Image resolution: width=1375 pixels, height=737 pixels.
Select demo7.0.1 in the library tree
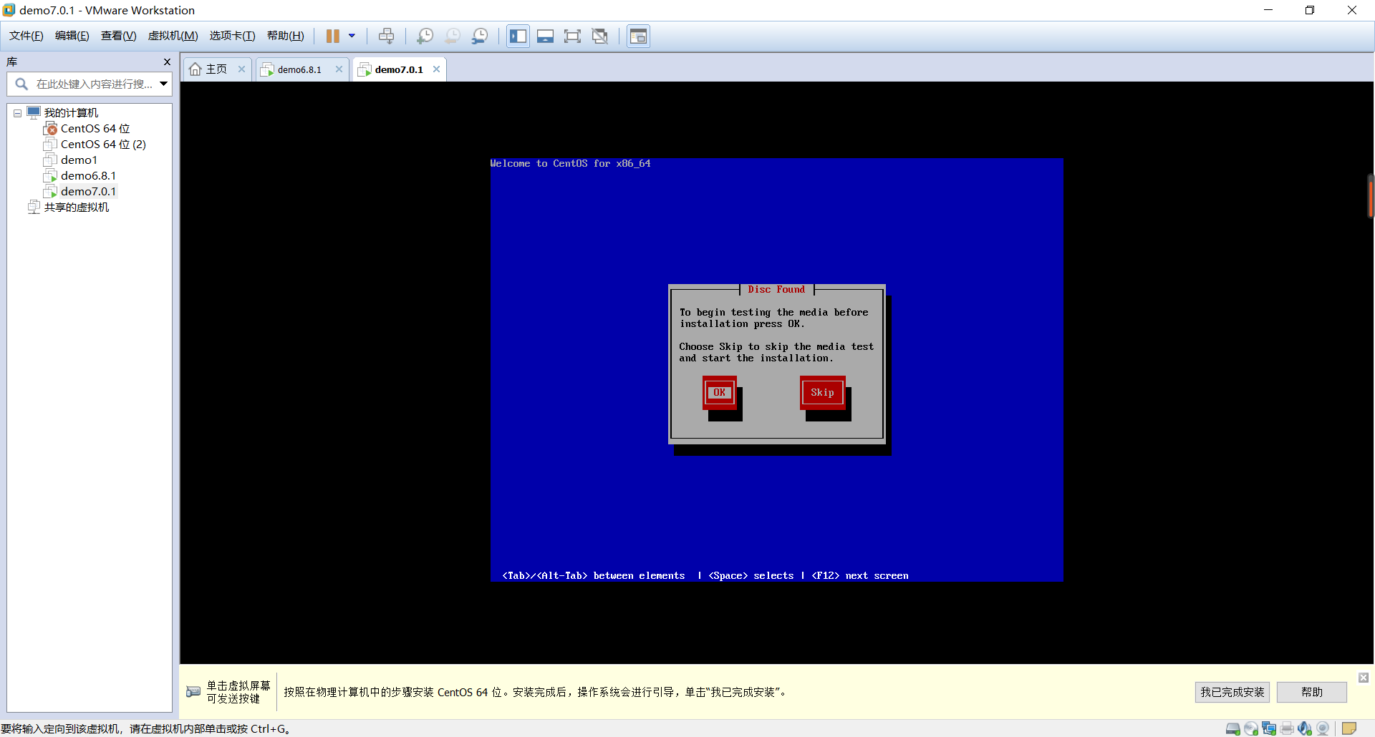point(88,192)
